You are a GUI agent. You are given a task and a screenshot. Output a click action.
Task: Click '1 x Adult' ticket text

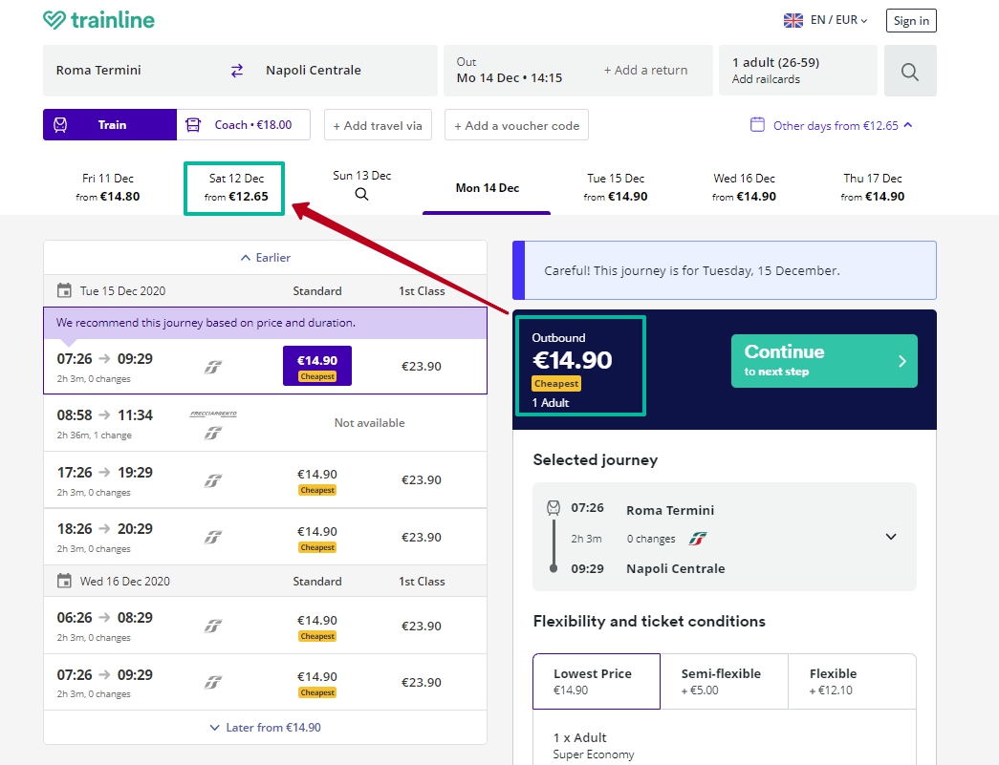[x=579, y=737]
